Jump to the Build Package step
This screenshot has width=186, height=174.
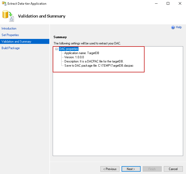tap(11, 48)
